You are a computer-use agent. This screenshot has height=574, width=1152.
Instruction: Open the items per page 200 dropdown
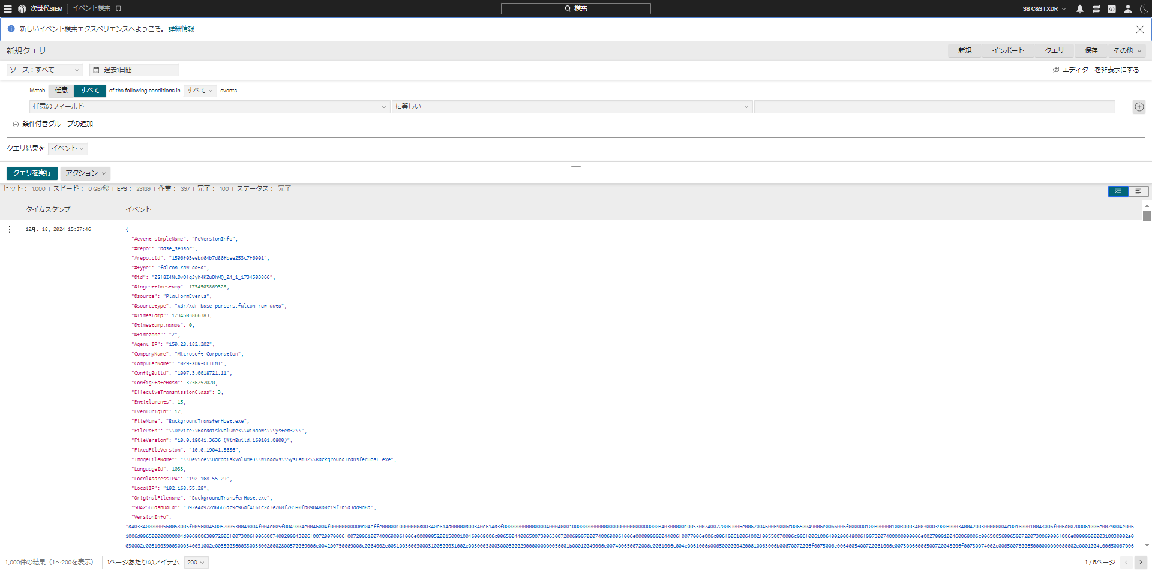pyautogui.click(x=196, y=563)
